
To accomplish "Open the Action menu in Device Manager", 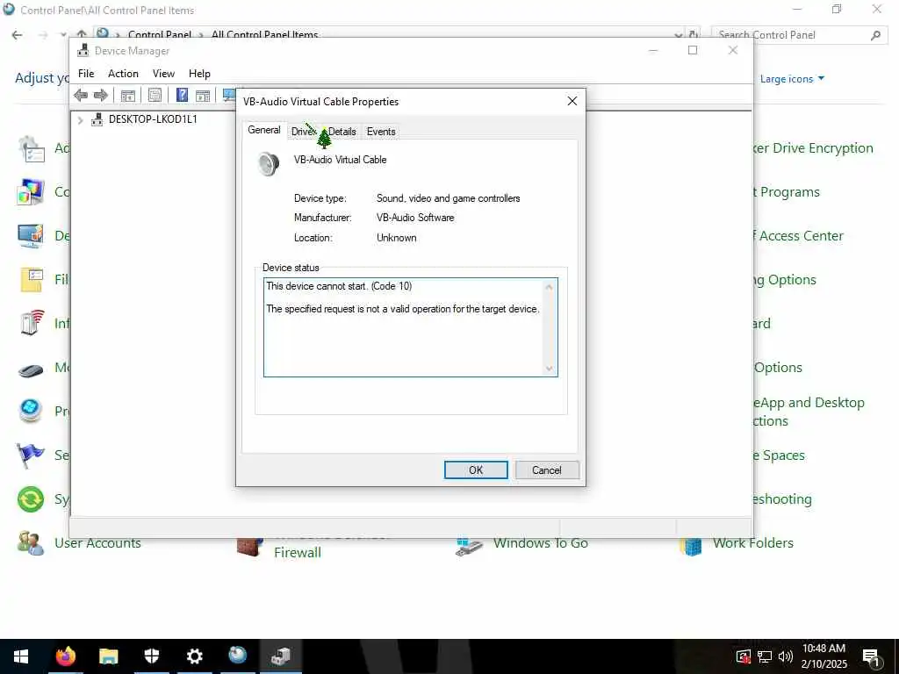I will pyautogui.click(x=123, y=74).
